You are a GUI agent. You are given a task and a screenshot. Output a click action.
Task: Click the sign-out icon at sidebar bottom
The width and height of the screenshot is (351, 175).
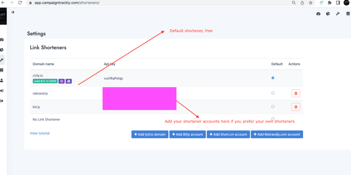(x=2, y=101)
